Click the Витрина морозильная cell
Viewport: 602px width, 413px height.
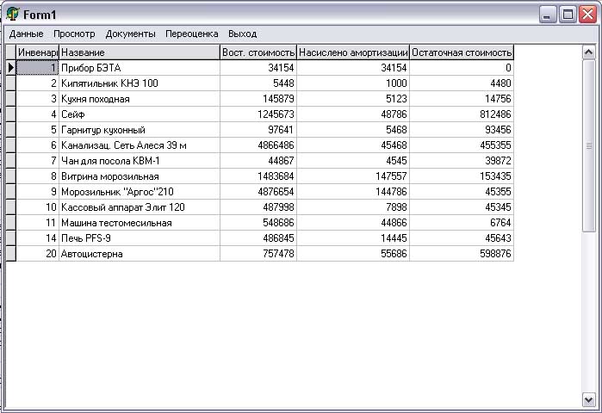(139, 176)
